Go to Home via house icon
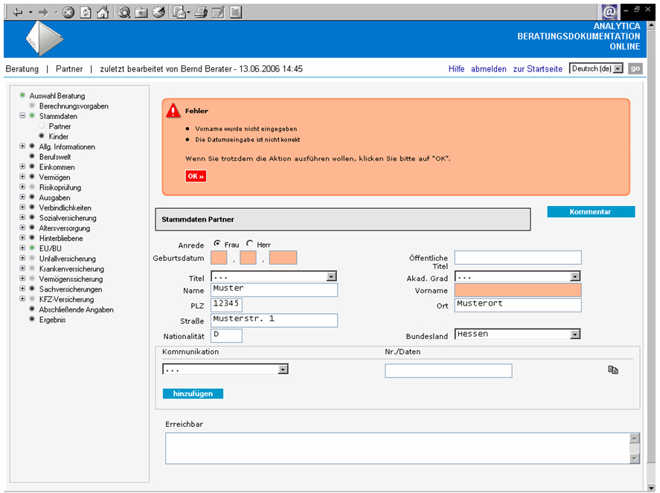 point(103,12)
